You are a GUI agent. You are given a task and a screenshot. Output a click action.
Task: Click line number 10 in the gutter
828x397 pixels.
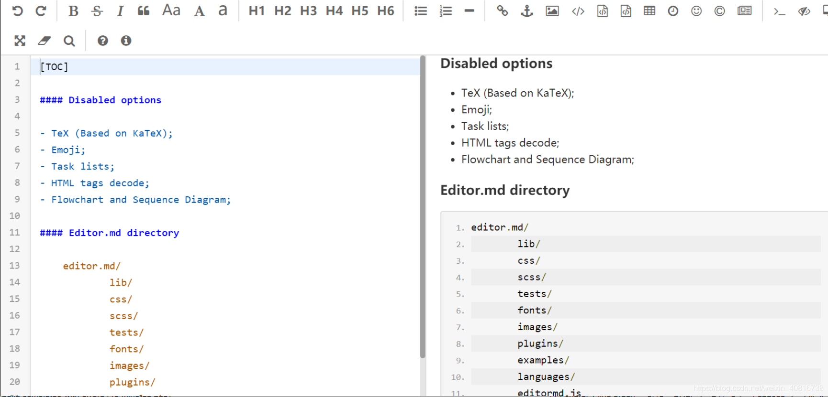click(15, 216)
